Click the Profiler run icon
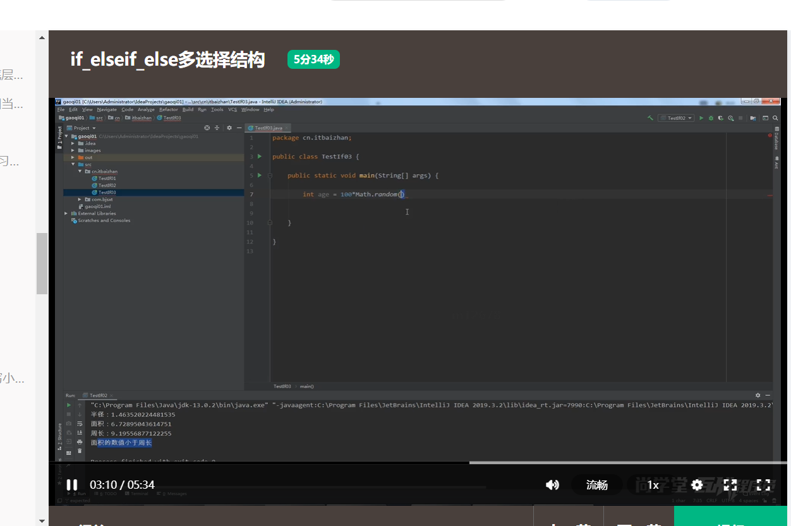 click(730, 118)
